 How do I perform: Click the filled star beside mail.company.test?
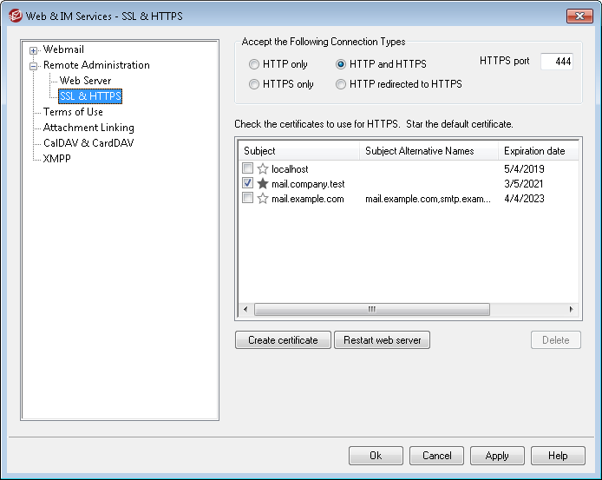[263, 184]
